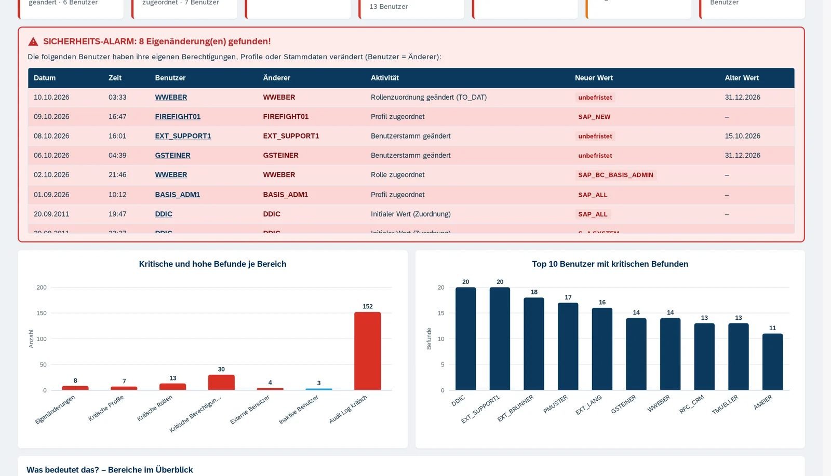Click the red warning triangle alarm icon
This screenshot has height=476, width=831.
33,42
